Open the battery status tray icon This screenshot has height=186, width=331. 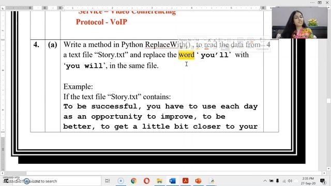click(x=271, y=181)
